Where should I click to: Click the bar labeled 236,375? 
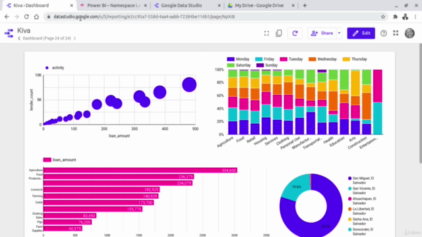coord(119,177)
